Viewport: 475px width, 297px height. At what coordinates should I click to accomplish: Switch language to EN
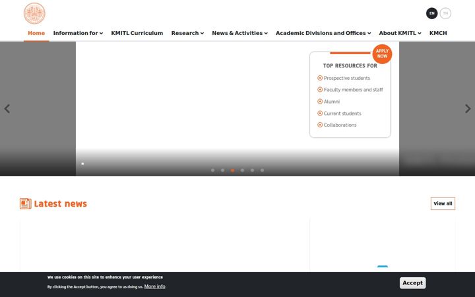click(x=431, y=13)
